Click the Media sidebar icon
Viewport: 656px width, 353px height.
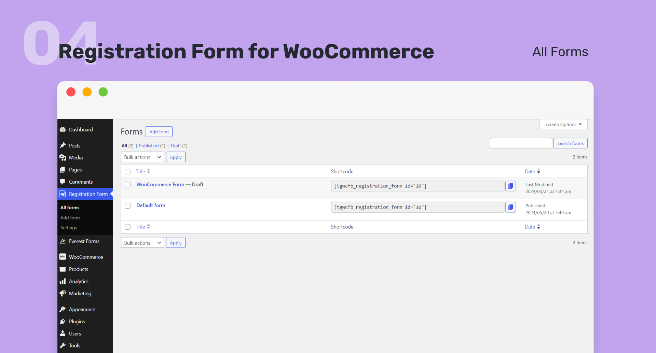coord(63,158)
